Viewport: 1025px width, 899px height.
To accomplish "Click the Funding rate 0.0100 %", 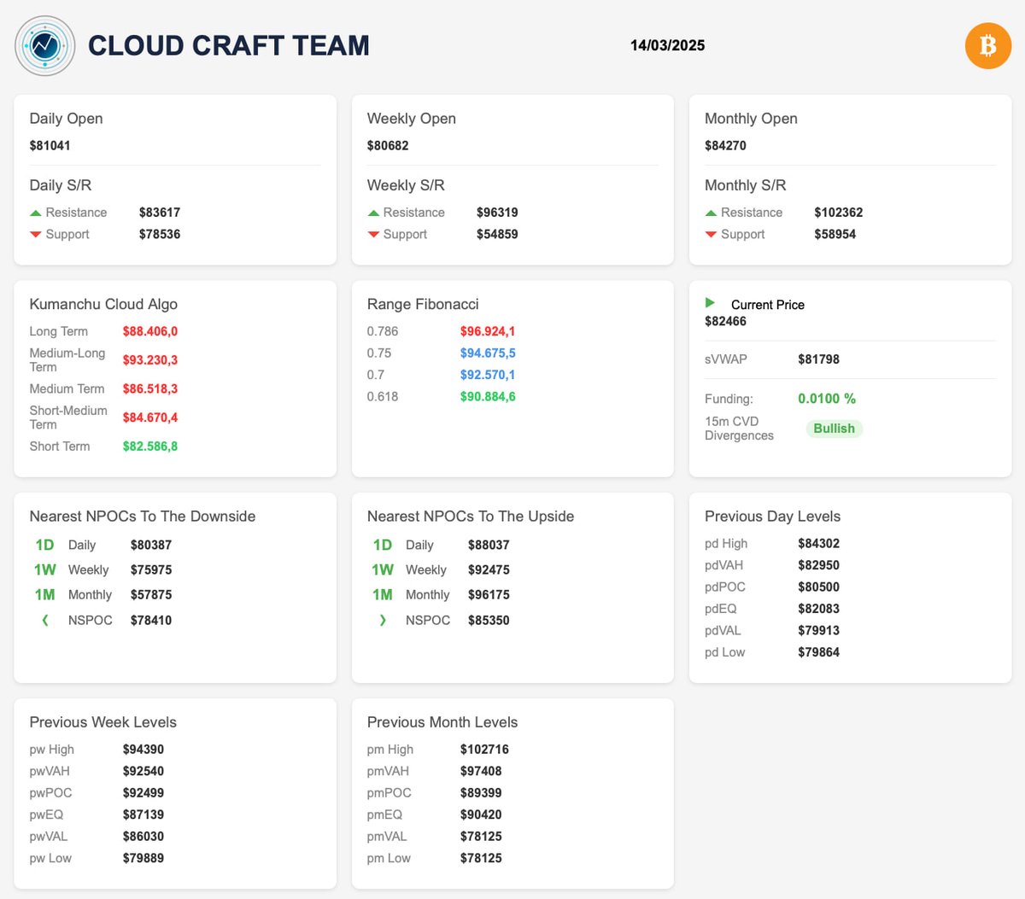I will (x=827, y=399).
